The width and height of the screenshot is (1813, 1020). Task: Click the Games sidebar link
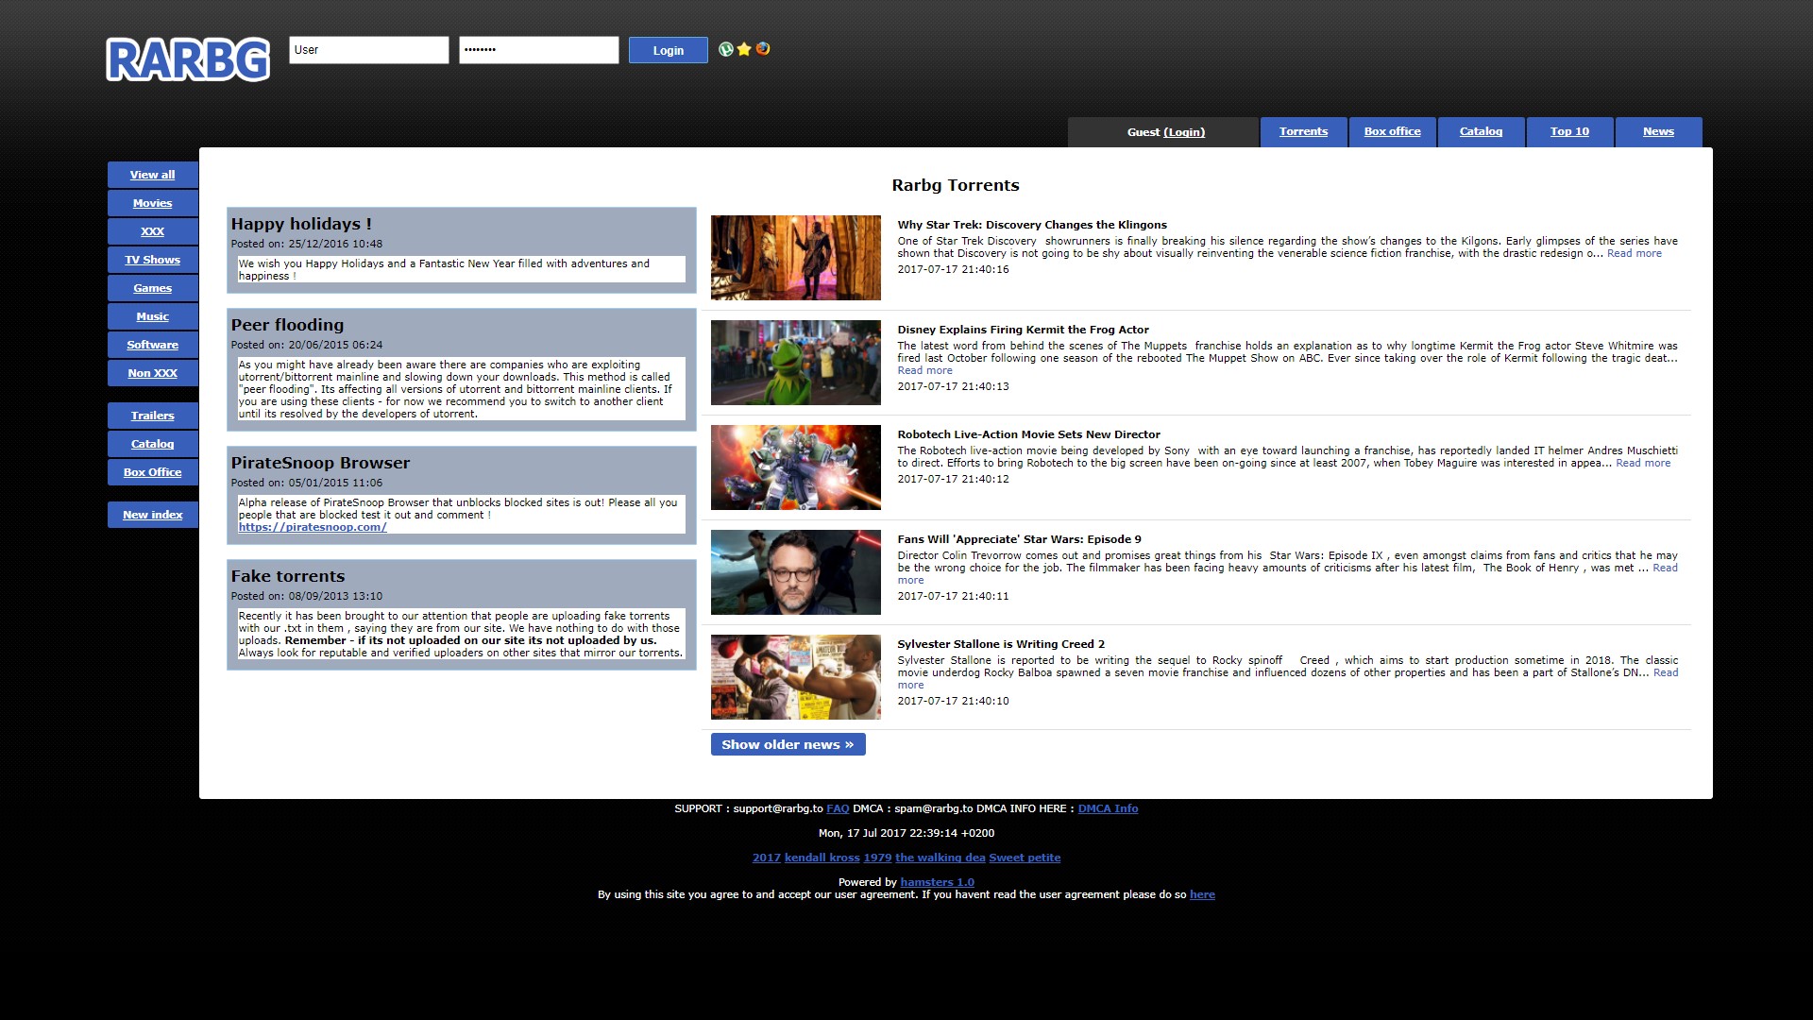(x=151, y=288)
